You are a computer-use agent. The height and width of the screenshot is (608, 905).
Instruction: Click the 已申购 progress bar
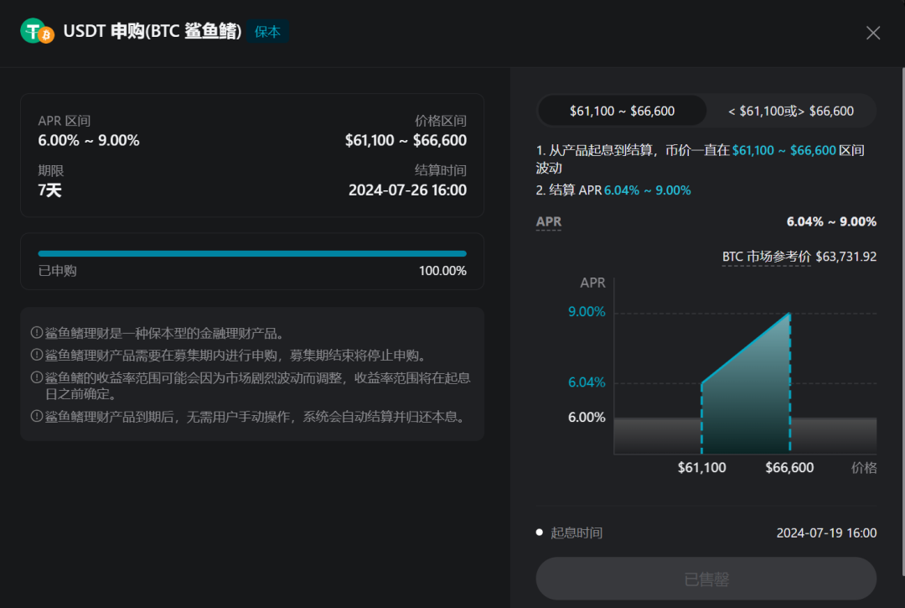click(x=252, y=253)
